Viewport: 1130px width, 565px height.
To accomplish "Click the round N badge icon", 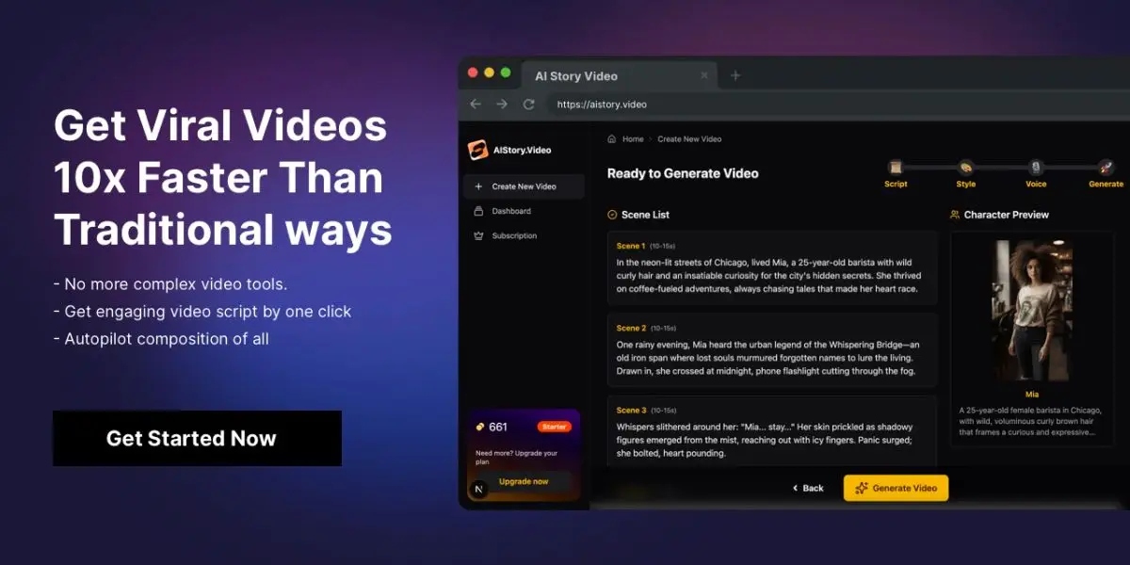I will point(478,489).
